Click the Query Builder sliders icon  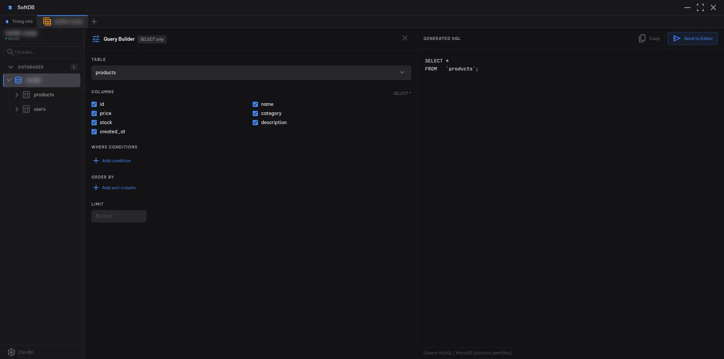coord(96,39)
